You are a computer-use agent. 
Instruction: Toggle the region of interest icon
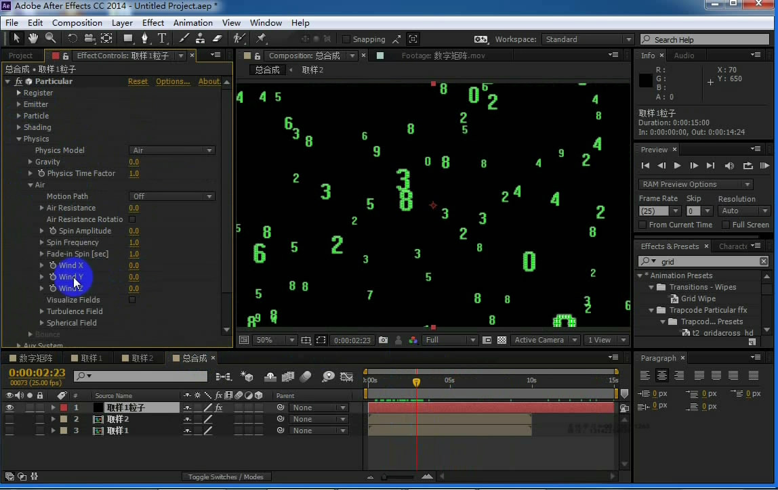[x=321, y=340]
